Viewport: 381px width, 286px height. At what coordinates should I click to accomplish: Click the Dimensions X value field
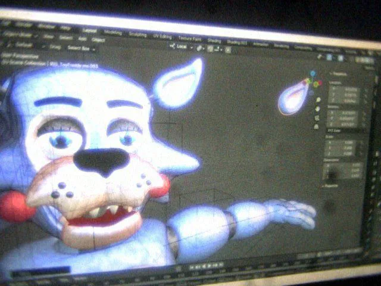[x=343, y=164]
